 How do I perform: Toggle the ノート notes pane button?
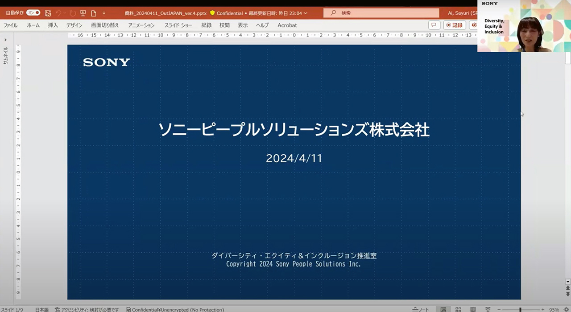421,309
